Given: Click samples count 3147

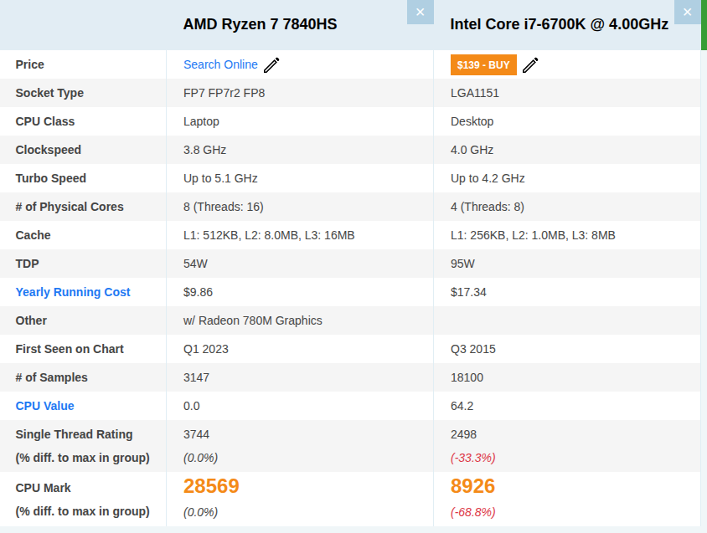Looking at the screenshot, I should [x=196, y=377].
